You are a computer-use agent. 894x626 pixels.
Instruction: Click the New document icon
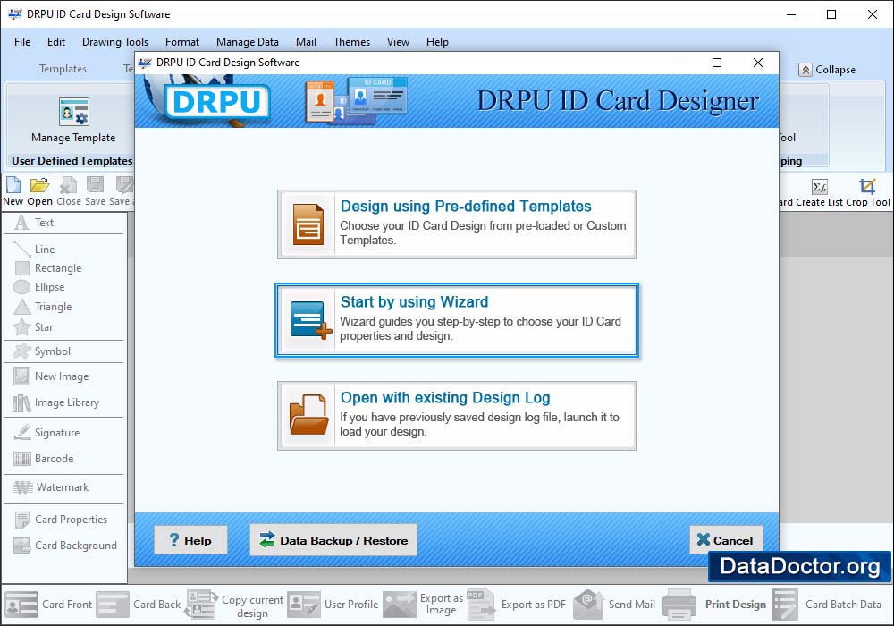13,185
